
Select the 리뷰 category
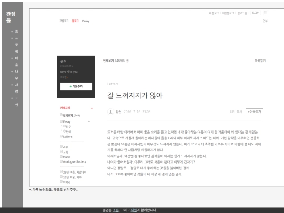pyautogui.click(x=65, y=147)
